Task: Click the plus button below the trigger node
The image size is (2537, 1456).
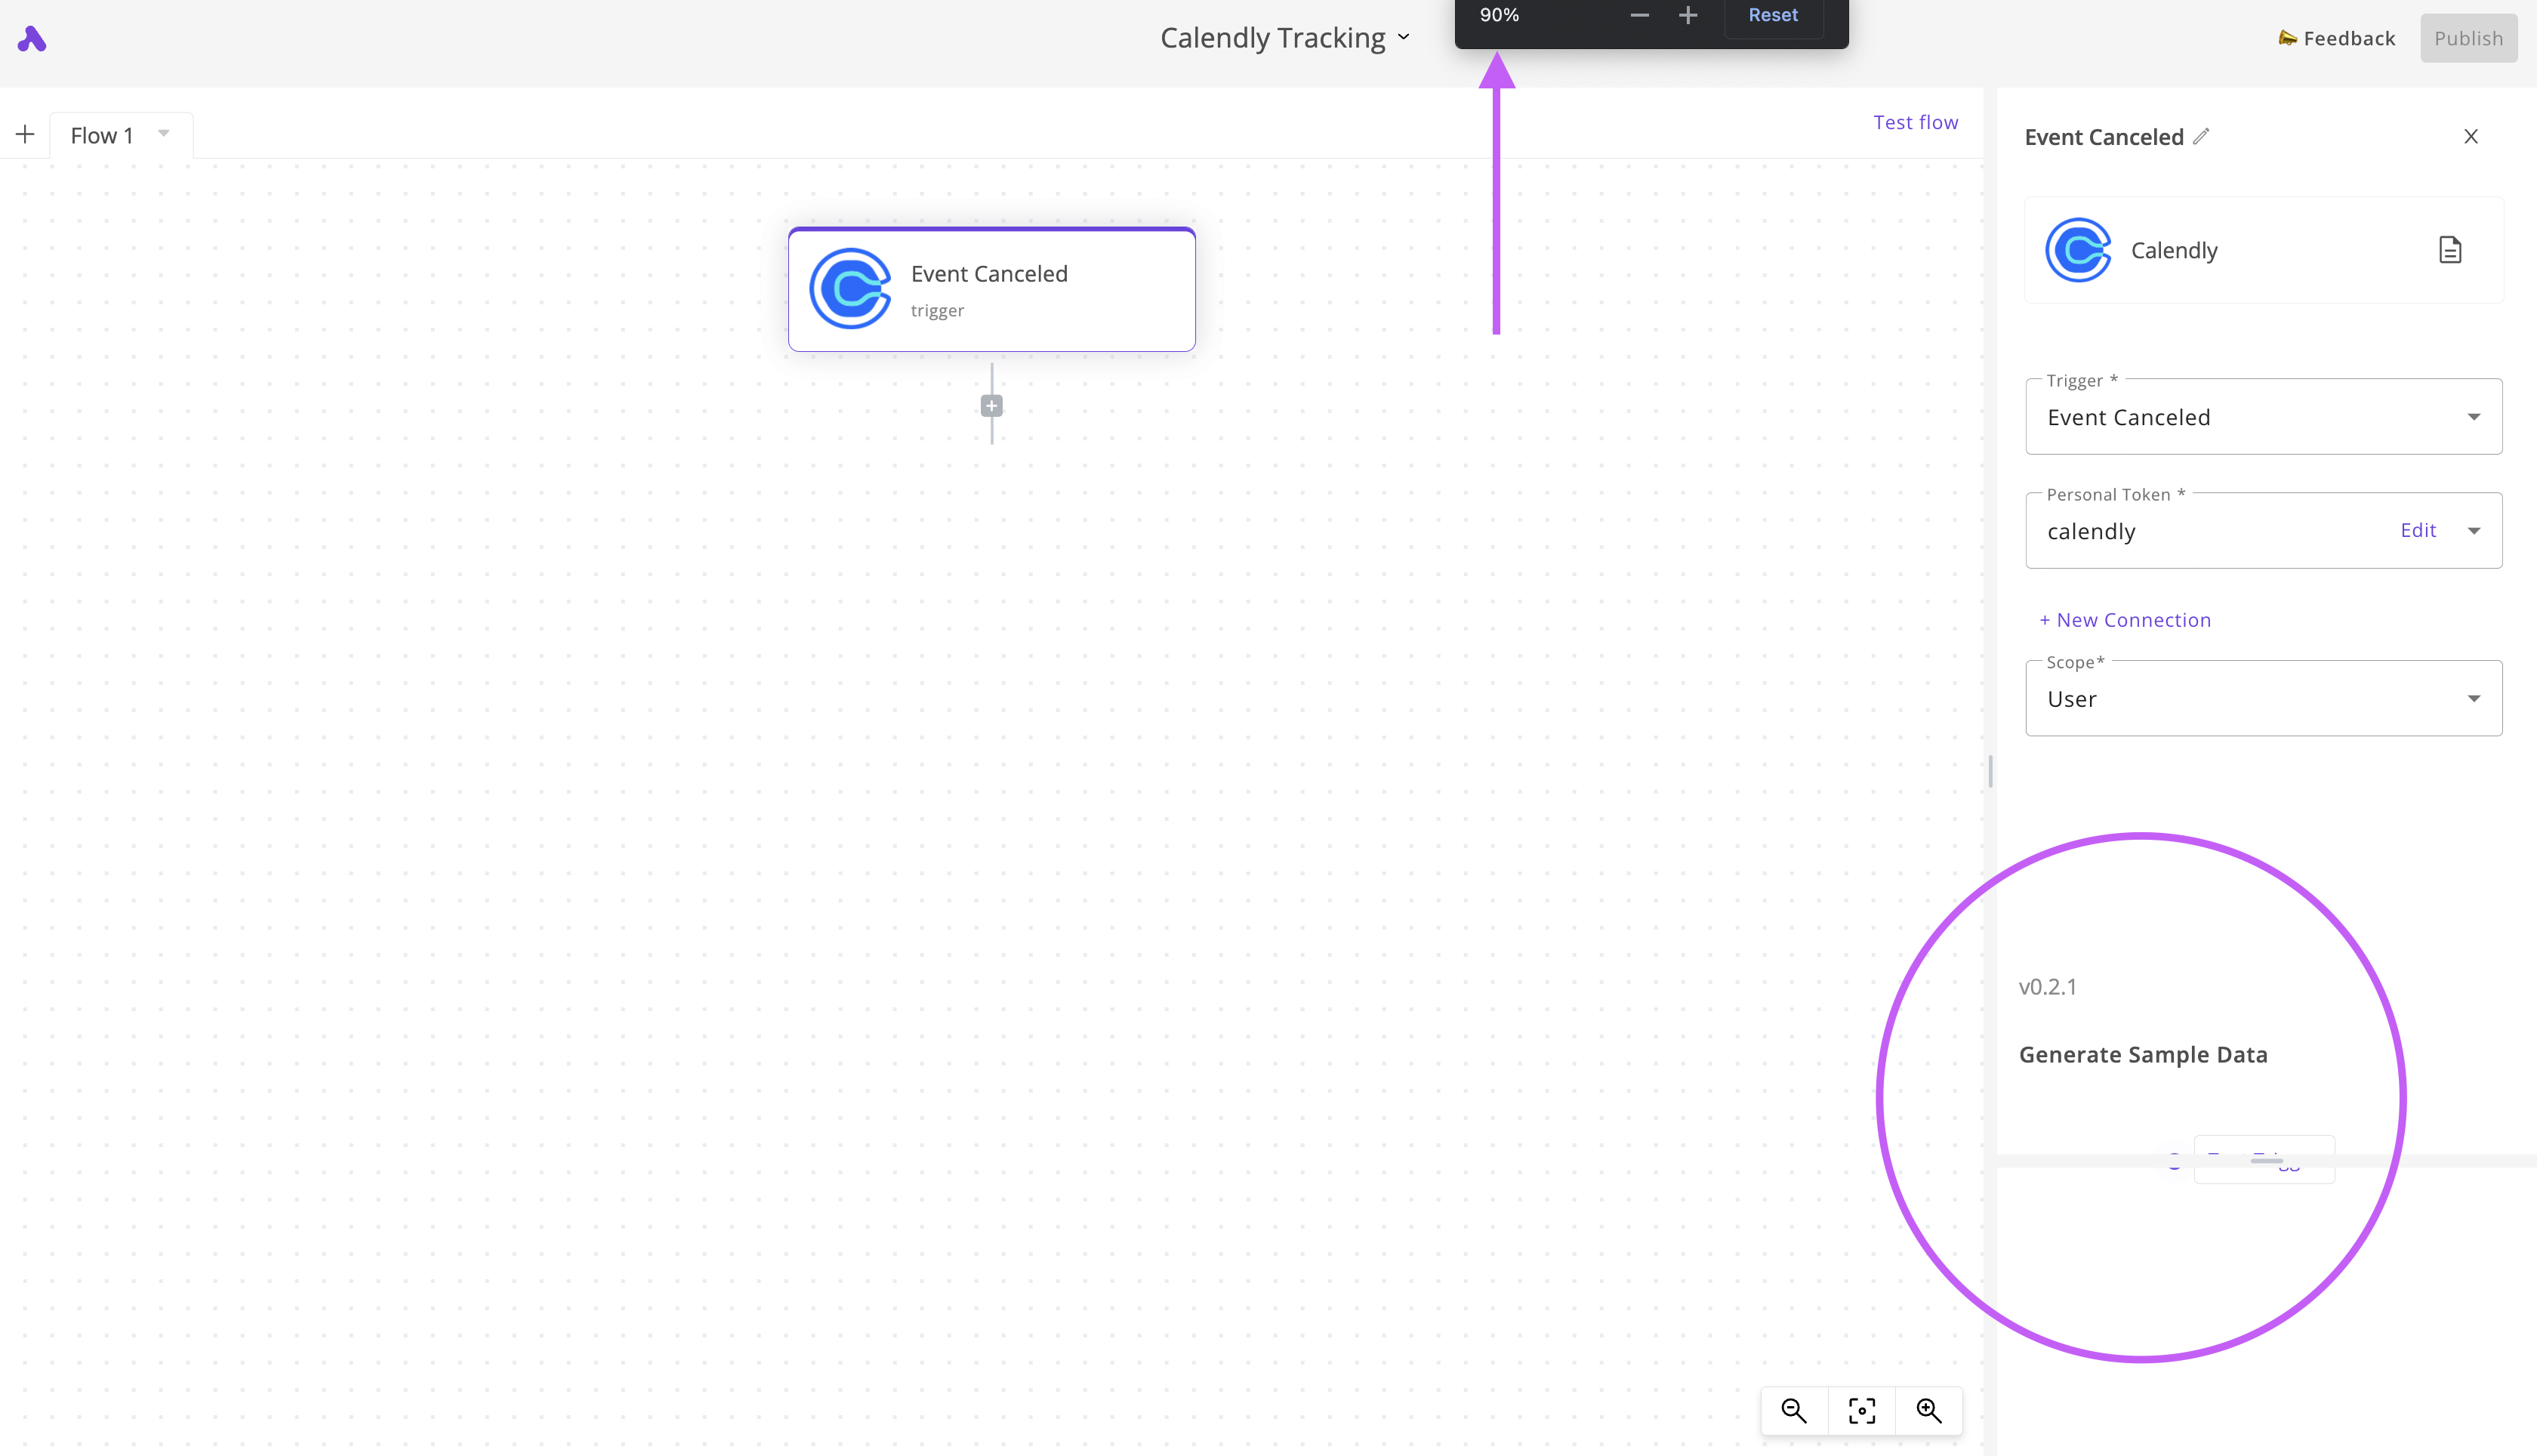Action: 991,405
